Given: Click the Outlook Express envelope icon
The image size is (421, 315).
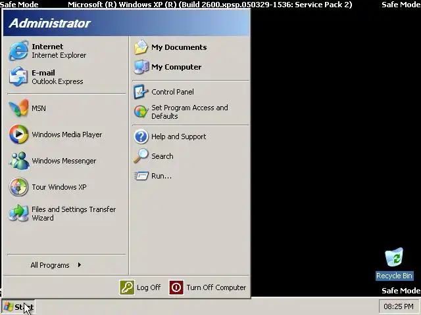Looking at the screenshot, I should 18,77.
